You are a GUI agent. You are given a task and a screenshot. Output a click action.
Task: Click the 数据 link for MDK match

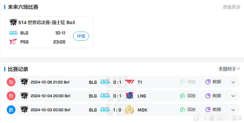click(217, 110)
